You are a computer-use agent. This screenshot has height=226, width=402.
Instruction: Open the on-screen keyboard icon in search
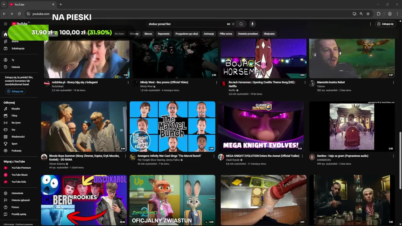click(x=229, y=24)
